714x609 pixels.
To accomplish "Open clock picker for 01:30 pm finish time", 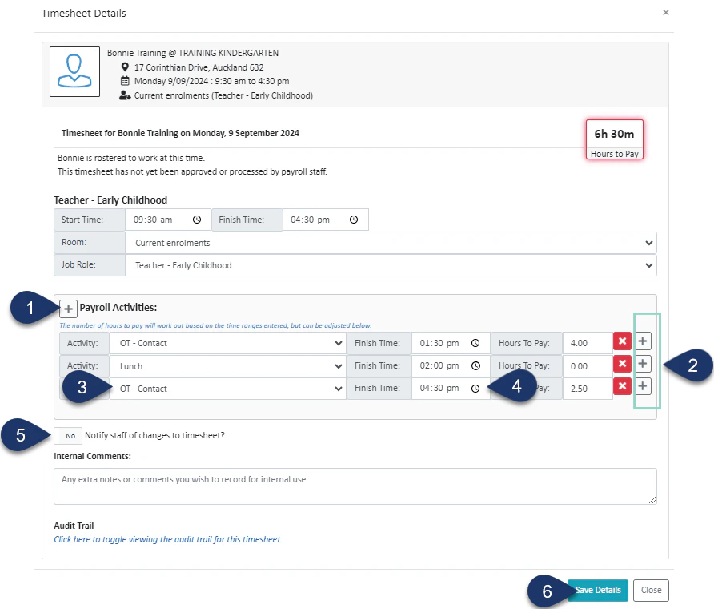I will 475,343.
